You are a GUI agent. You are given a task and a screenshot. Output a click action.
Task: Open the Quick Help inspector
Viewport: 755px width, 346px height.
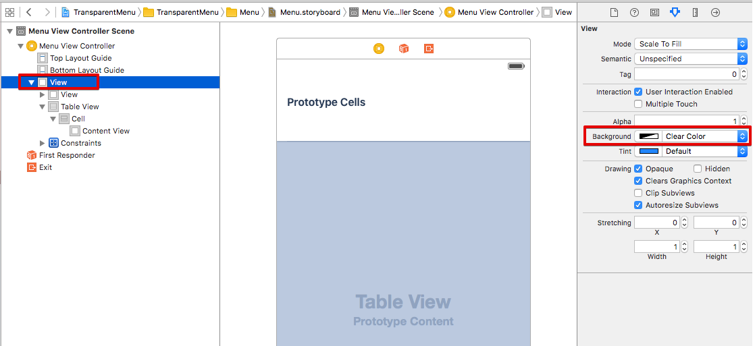click(x=634, y=12)
